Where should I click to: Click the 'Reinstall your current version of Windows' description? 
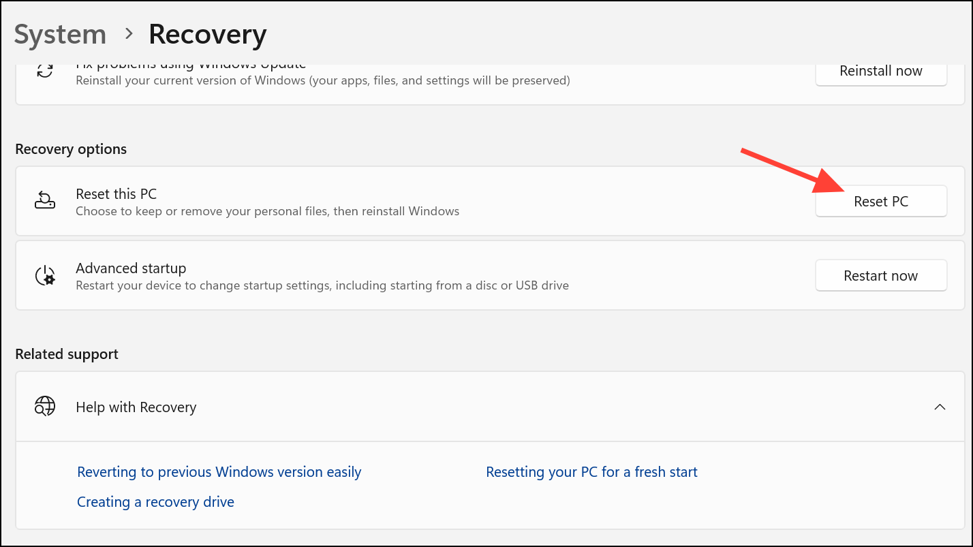pos(323,80)
